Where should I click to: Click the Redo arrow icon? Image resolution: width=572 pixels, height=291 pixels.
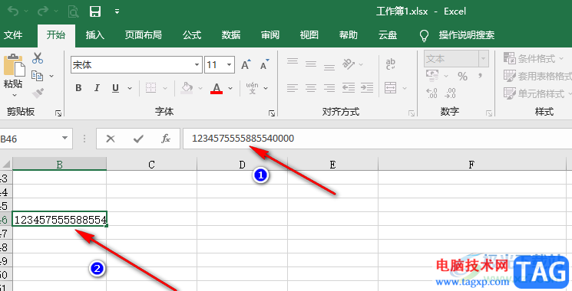pos(43,11)
